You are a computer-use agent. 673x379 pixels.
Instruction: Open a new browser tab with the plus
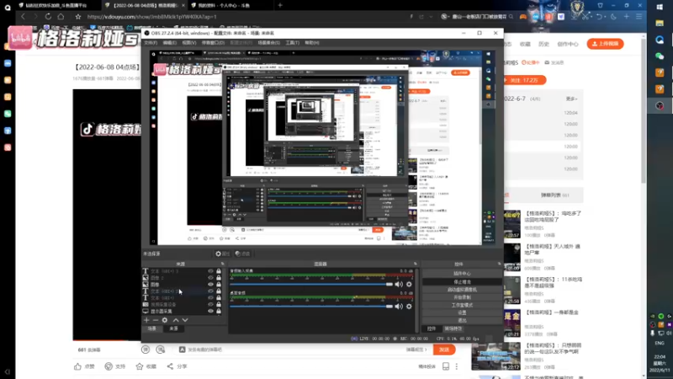(280, 5)
